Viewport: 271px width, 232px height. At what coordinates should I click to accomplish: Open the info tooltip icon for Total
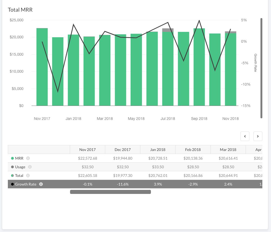[28, 176]
